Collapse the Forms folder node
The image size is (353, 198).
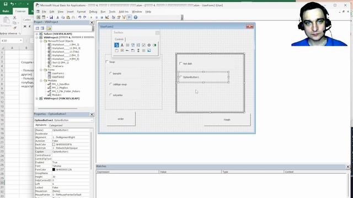[x=41, y=70]
